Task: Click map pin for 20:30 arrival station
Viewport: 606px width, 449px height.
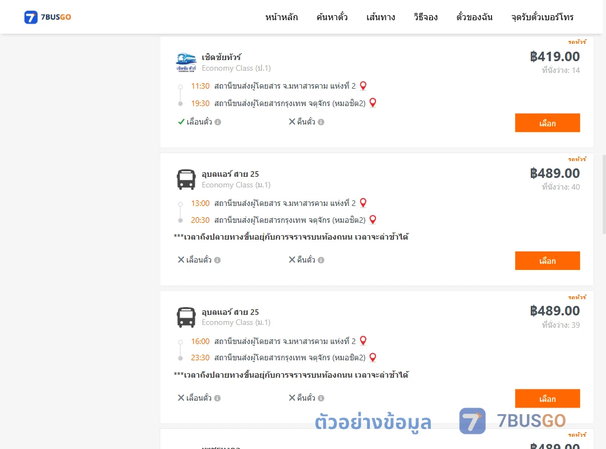Action: 373,219
